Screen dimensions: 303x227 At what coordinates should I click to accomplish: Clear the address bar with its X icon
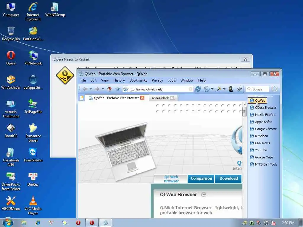[x=191, y=89]
